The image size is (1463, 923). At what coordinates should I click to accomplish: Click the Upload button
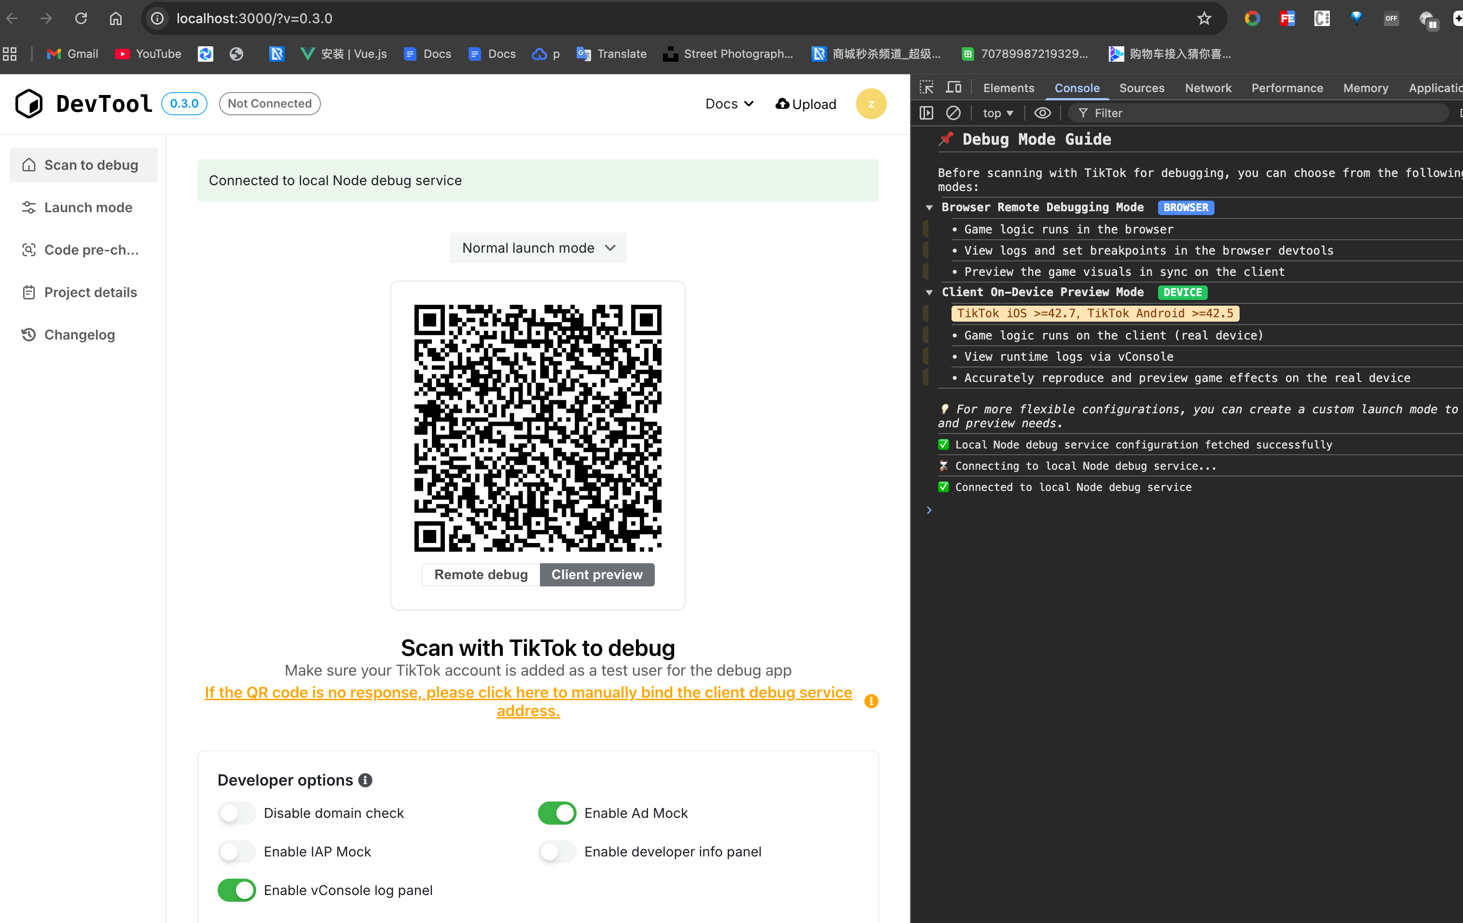coord(806,104)
